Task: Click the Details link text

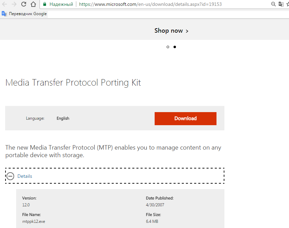Action: pos(25,176)
